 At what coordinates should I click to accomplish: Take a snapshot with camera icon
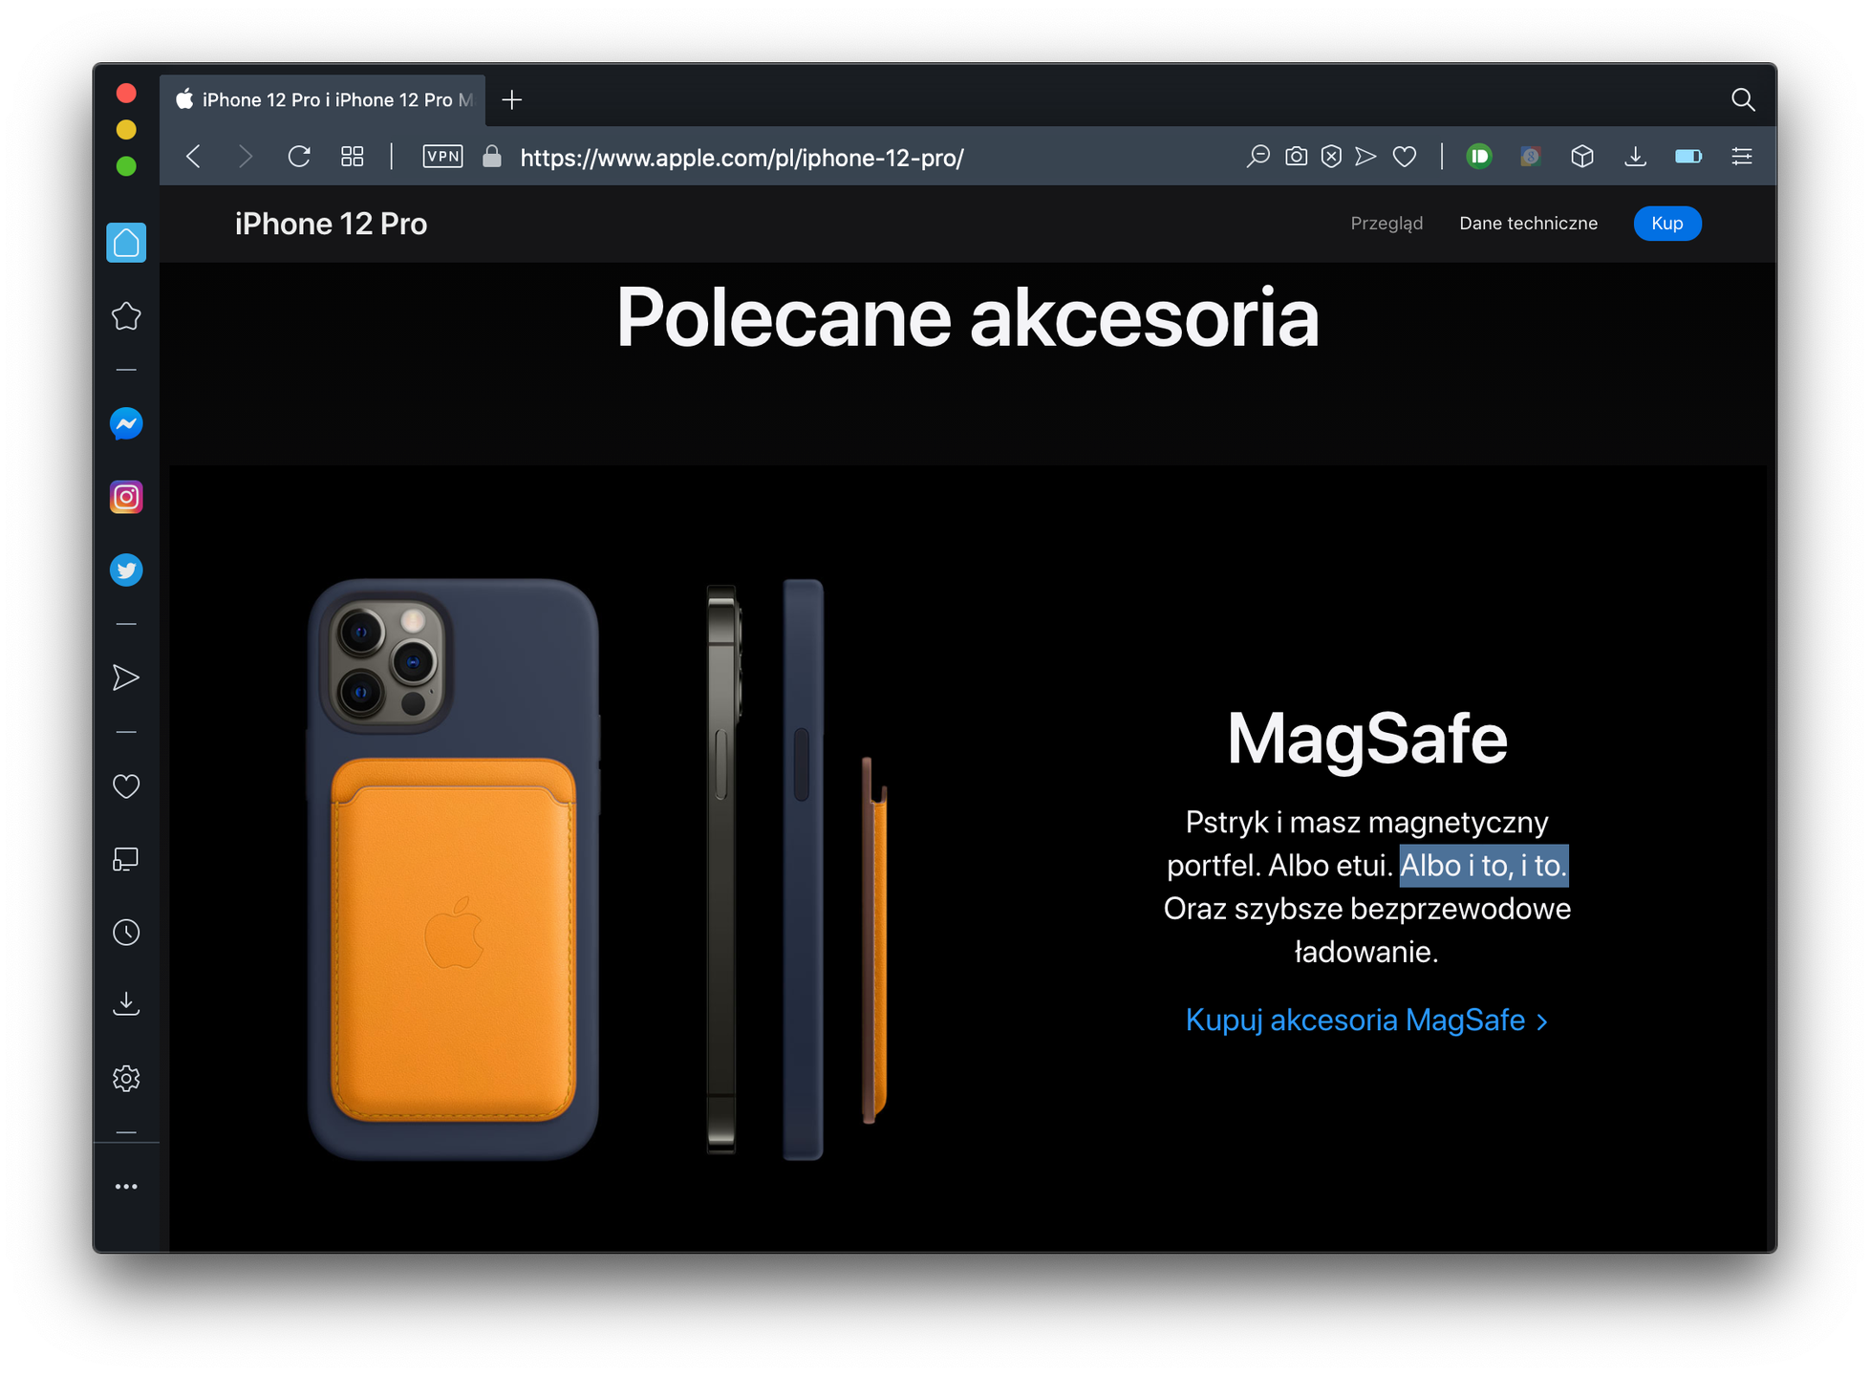pos(1296,157)
